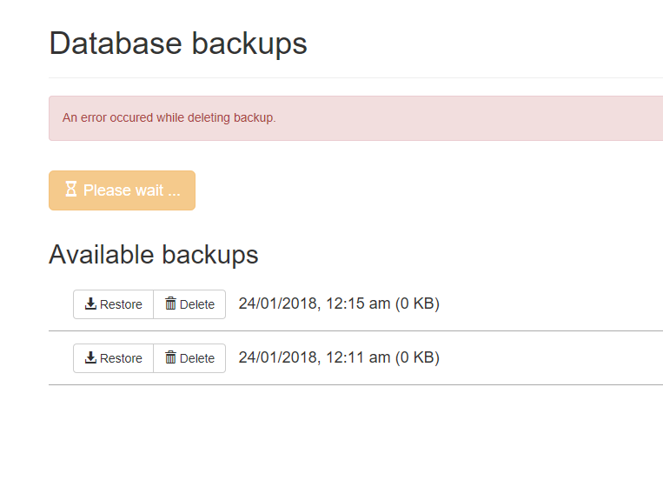Click the error message about deleting backup
663x487 pixels.
point(169,117)
